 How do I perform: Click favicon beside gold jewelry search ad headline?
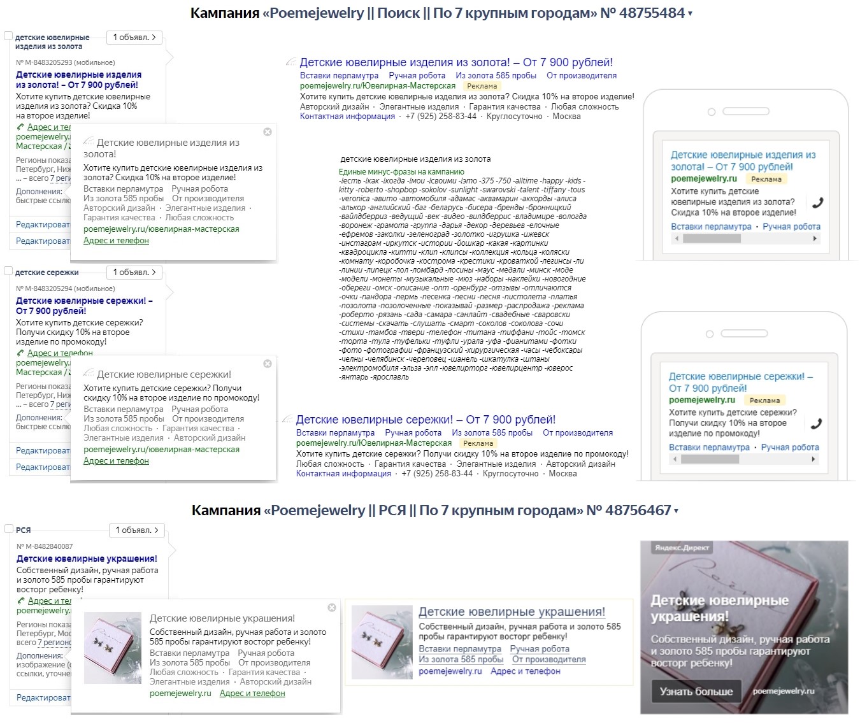[290, 62]
